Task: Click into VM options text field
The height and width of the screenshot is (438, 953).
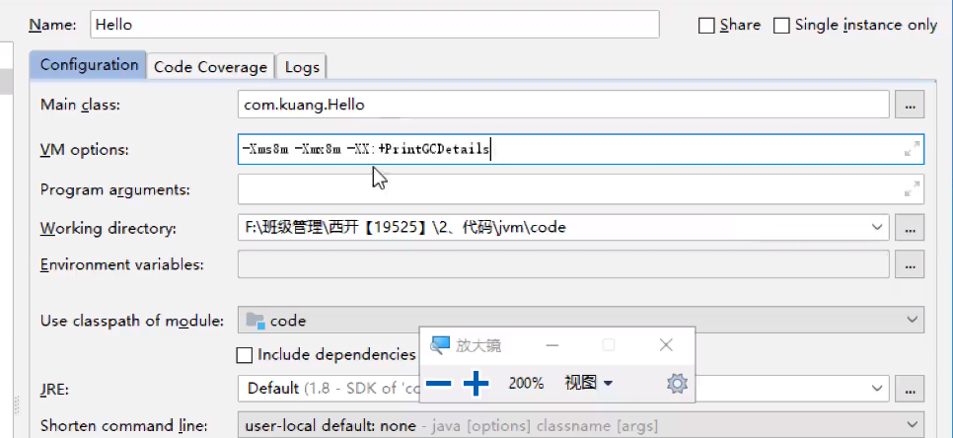Action: click(580, 149)
